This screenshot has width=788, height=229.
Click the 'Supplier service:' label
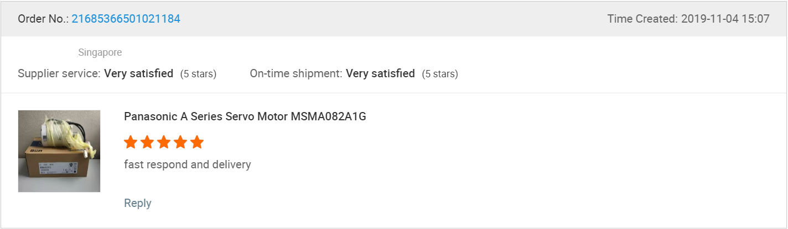(x=60, y=73)
